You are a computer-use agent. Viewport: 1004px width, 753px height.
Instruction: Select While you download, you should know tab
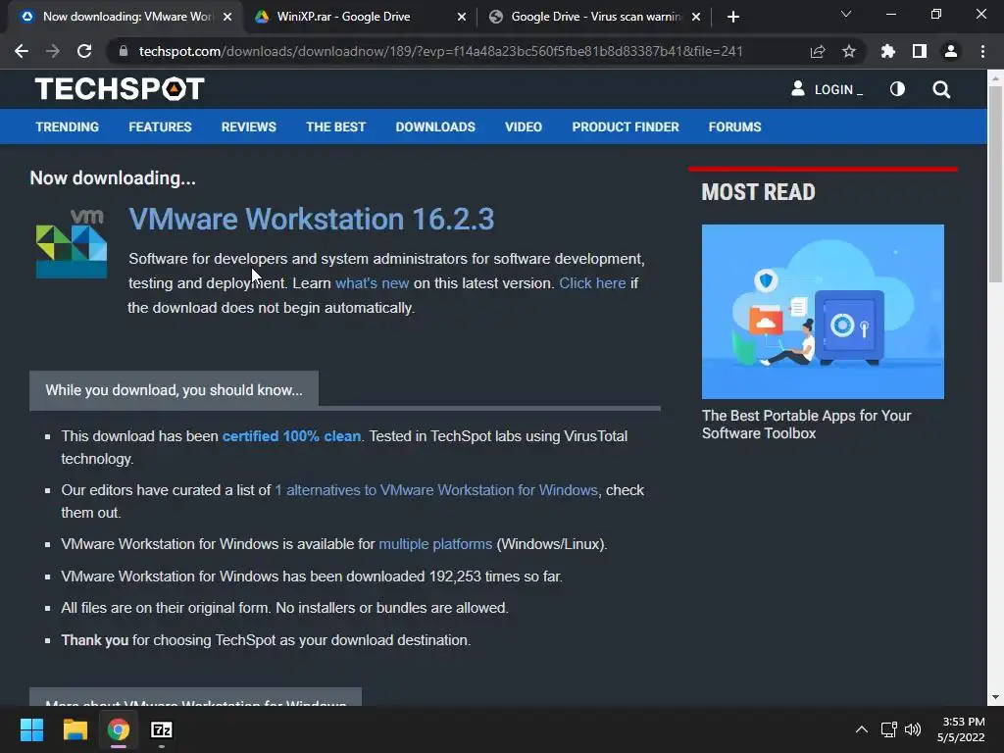coord(174,390)
